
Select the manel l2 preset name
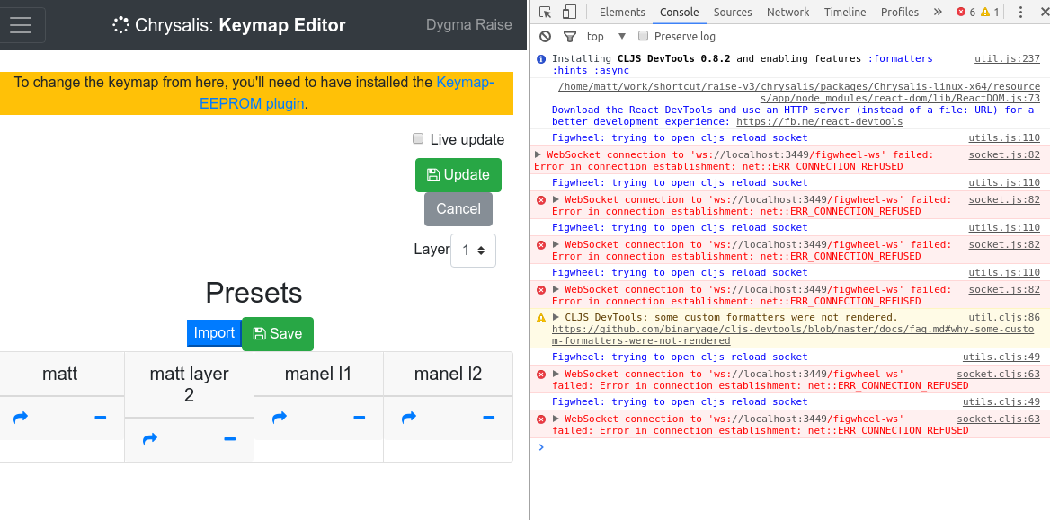pyautogui.click(x=448, y=374)
